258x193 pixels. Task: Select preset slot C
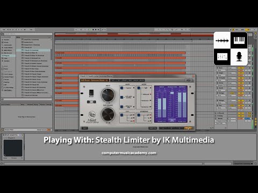tap(180, 128)
